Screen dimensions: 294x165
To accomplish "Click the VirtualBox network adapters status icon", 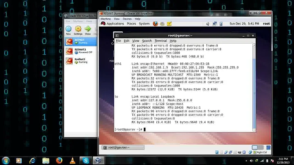I will [x=230, y=152].
